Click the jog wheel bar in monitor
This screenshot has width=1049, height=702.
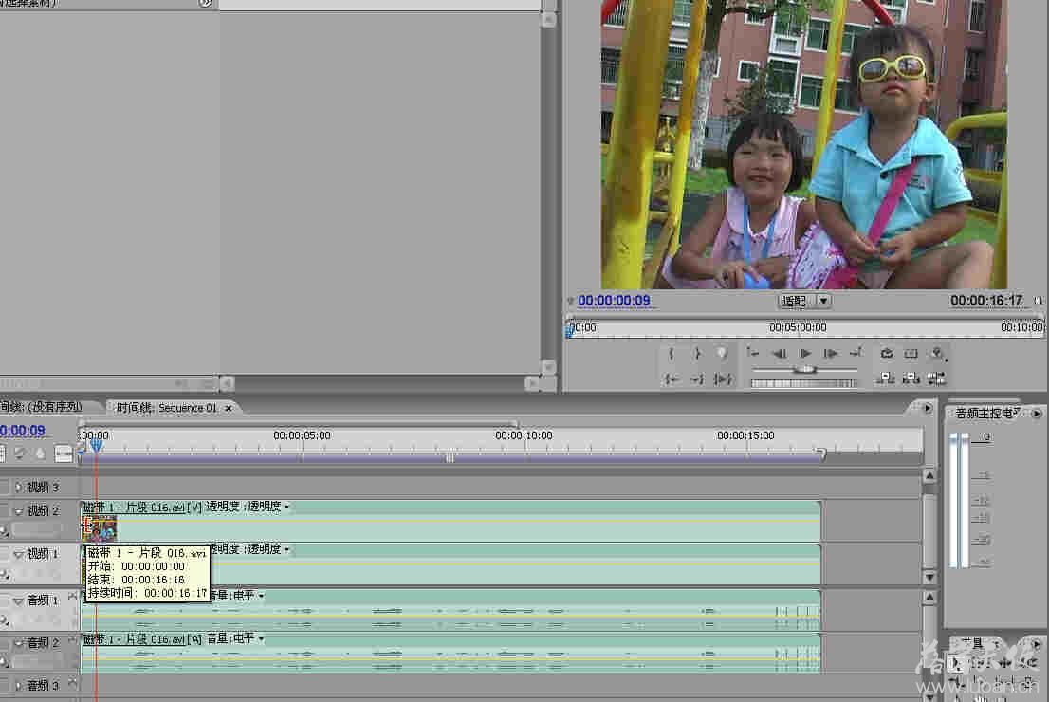click(x=804, y=383)
